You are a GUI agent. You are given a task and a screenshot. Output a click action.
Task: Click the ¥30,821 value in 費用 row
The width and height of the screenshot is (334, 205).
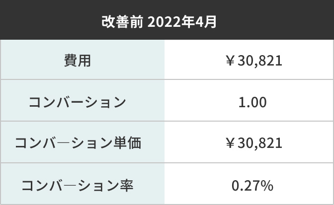(x=253, y=61)
